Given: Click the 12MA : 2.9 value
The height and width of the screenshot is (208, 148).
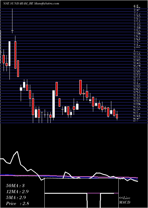Looking at the screenshot, I should tap(17, 192).
